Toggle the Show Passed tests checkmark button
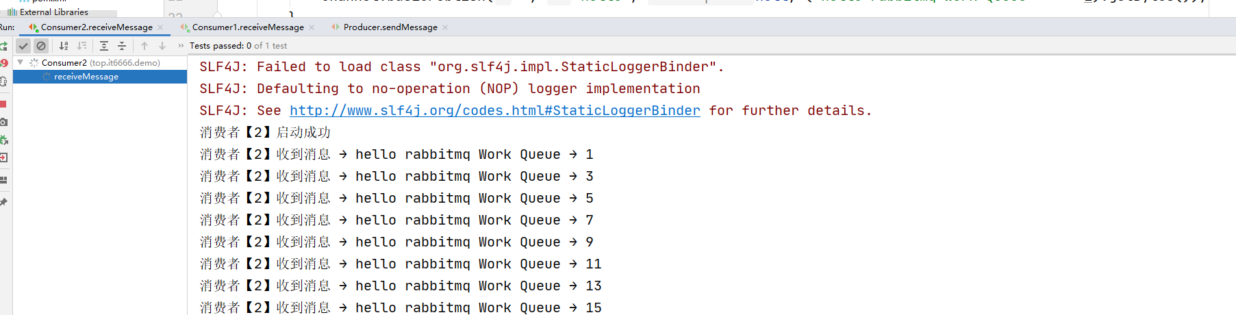Screen dimensions: 1236x315 click(x=23, y=46)
